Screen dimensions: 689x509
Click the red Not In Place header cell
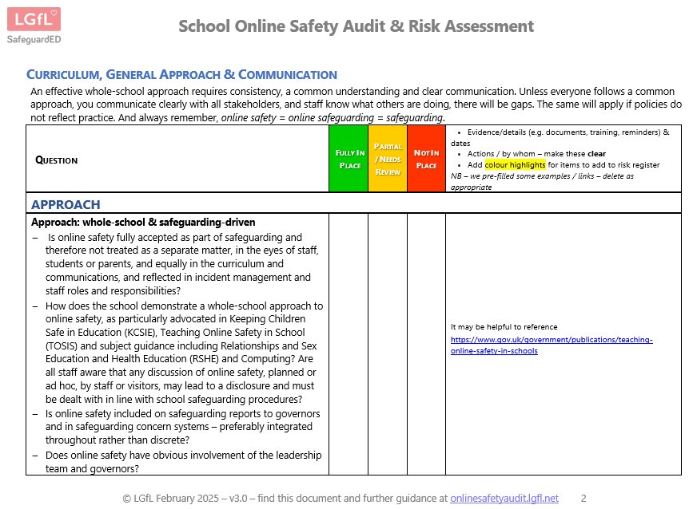pyautogui.click(x=426, y=159)
